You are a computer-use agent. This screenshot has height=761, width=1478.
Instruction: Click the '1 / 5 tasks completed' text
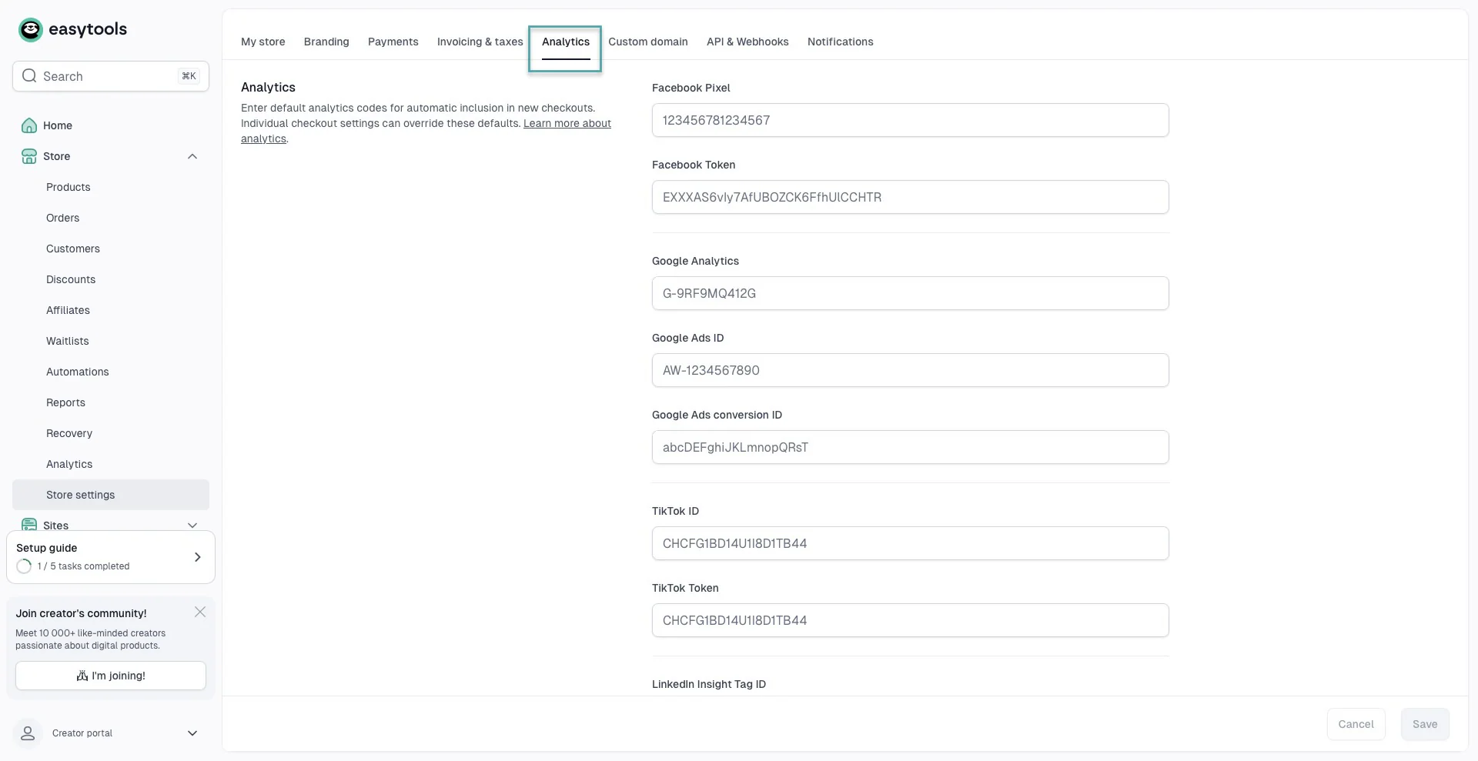tap(83, 566)
